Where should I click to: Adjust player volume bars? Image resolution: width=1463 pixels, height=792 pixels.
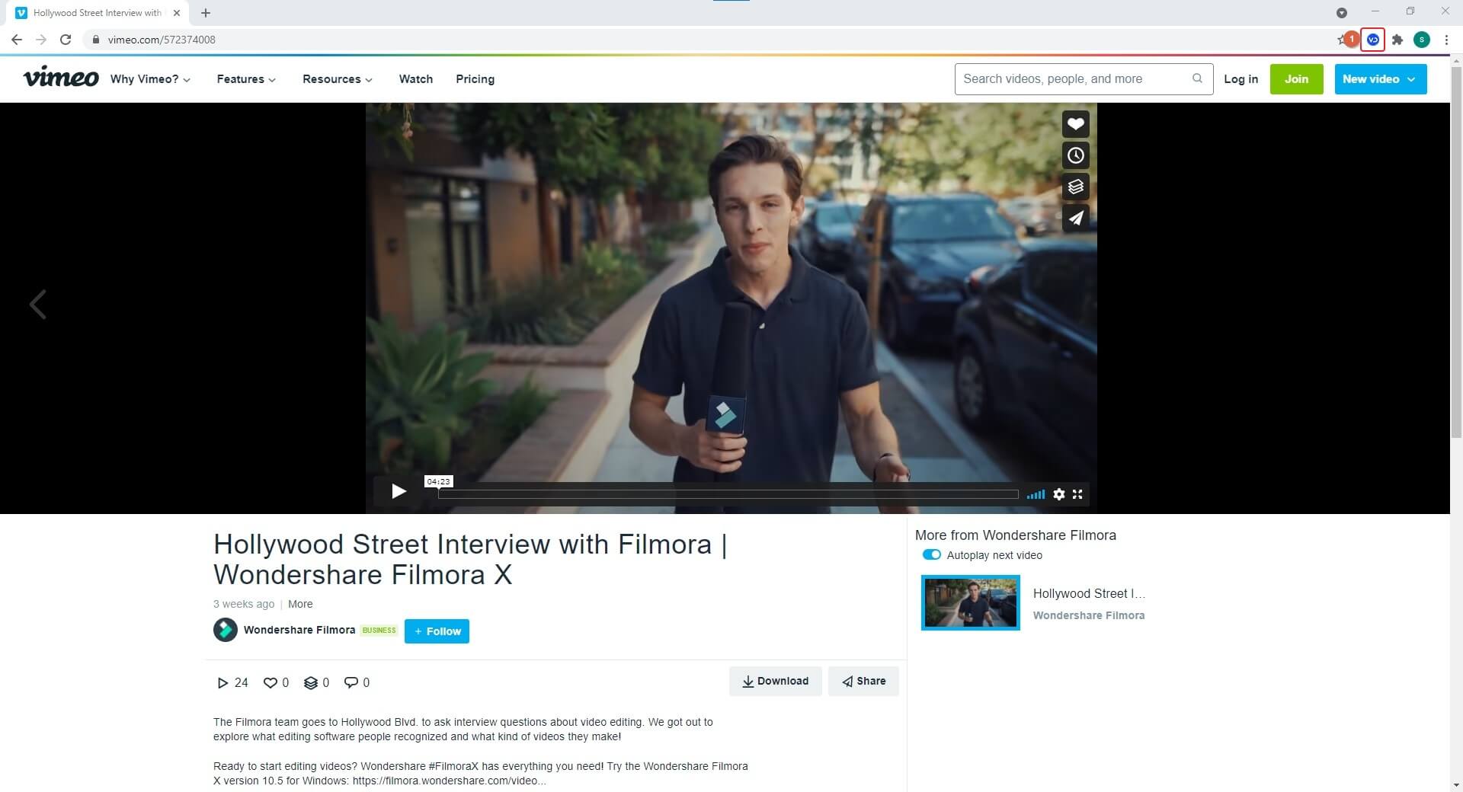pyautogui.click(x=1036, y=494)
